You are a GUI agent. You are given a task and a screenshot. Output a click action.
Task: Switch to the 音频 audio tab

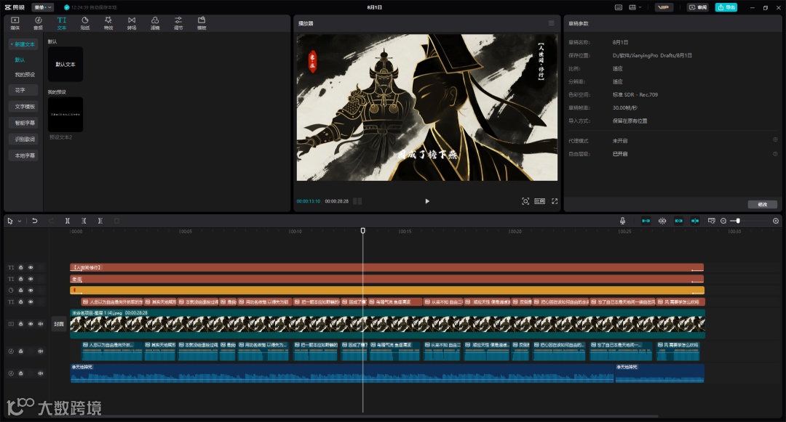[x=38, y=23]
